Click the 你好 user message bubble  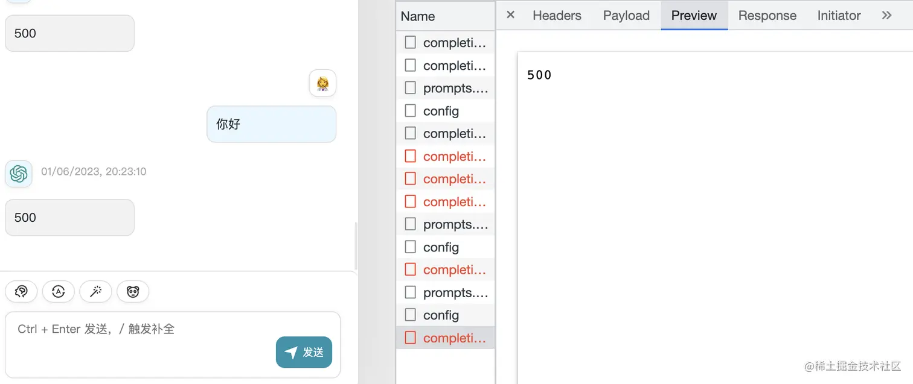pos(271,124)
